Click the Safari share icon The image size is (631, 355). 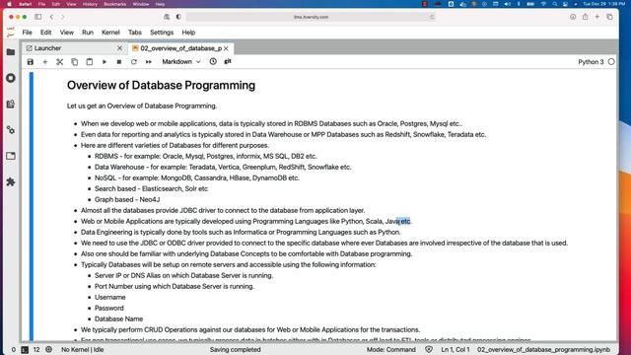coord(585,17)
